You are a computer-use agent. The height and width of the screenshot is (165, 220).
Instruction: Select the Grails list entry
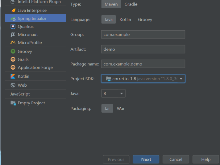click(35, 59)
